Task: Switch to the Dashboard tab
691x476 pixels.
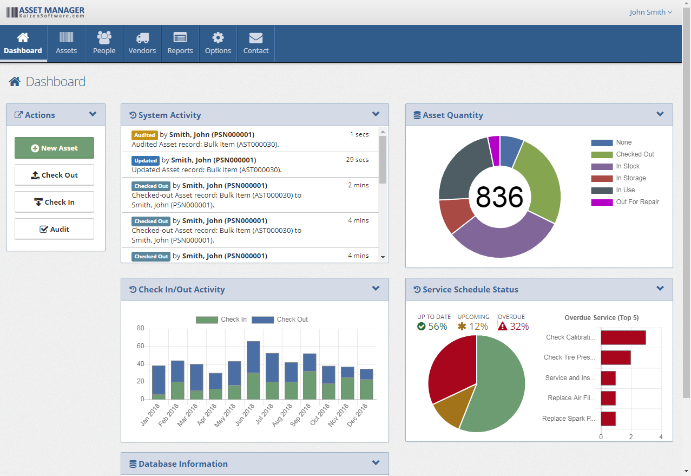Action: (x=23, y=43)
